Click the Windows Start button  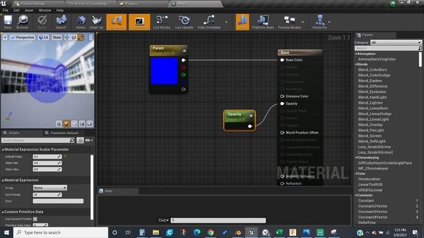point(7,232)
